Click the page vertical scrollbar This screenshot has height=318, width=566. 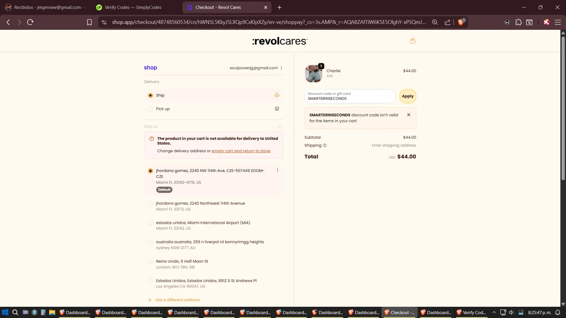coord(563,108)
